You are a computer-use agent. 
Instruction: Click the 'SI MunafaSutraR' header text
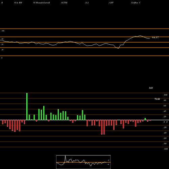tap(42, 3)
